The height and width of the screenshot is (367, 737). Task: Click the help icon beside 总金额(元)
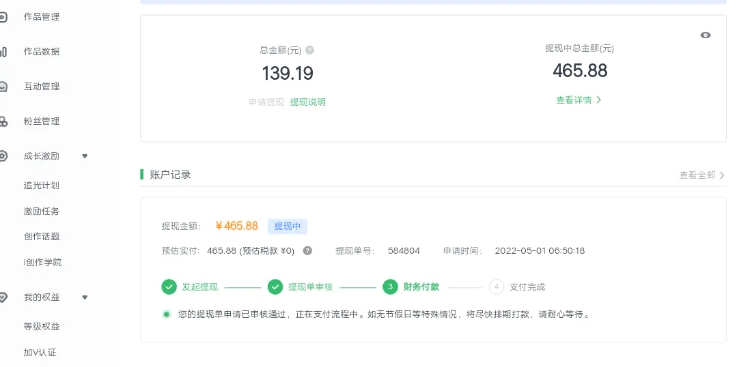[x=309, y=50]
